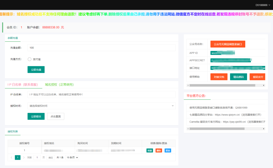273x168 pixels.
Task: Submit authorization via 立即提交 button
Action: [36, 116]
